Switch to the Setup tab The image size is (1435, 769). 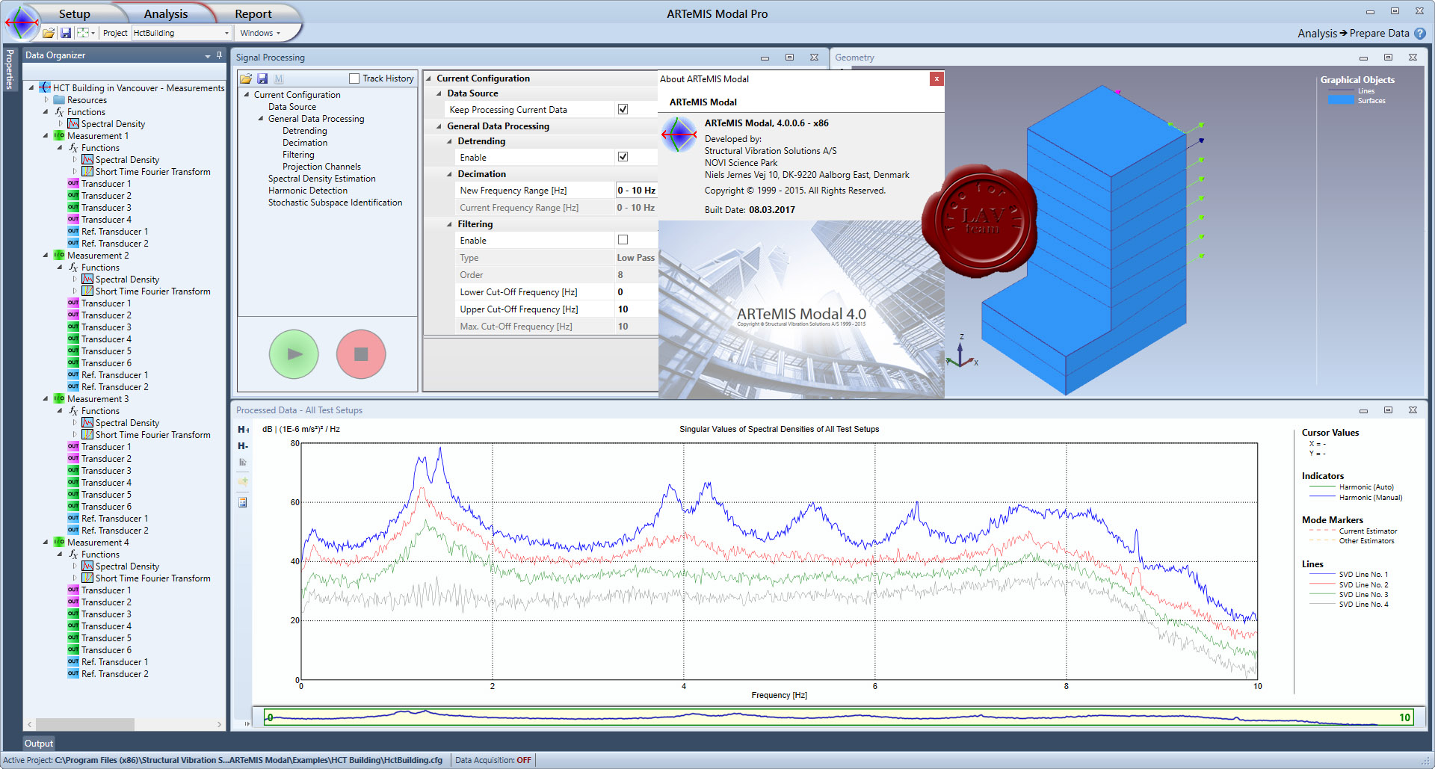[x=74, y=13]
